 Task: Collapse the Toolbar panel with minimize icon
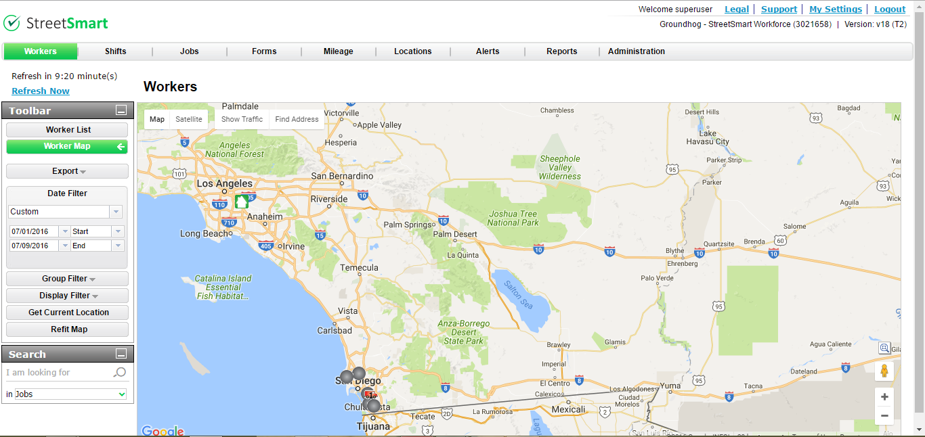pos(121,110)
